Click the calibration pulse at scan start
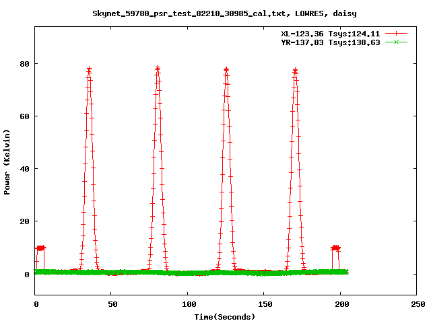The image size is (431, 323). [40, 248]
